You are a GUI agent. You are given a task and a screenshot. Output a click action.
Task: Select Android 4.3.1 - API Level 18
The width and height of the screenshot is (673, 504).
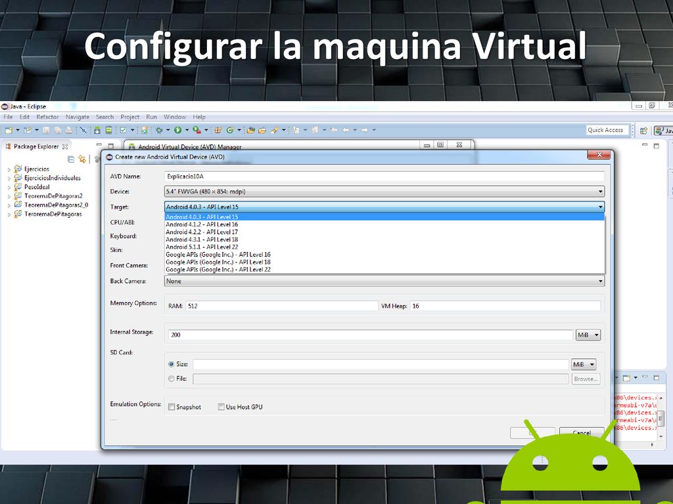384,240
